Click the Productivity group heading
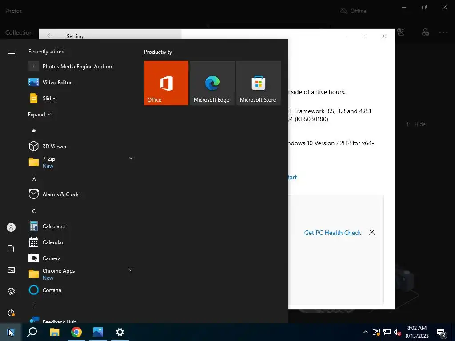Screen dimensions: 455x341 (158, 52)
